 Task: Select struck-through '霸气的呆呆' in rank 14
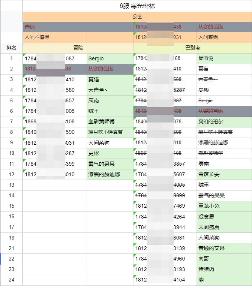pos(224,196)
